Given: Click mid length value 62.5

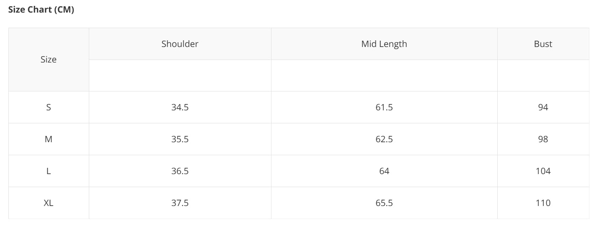Looking at the screenshot, I should 384,139.
